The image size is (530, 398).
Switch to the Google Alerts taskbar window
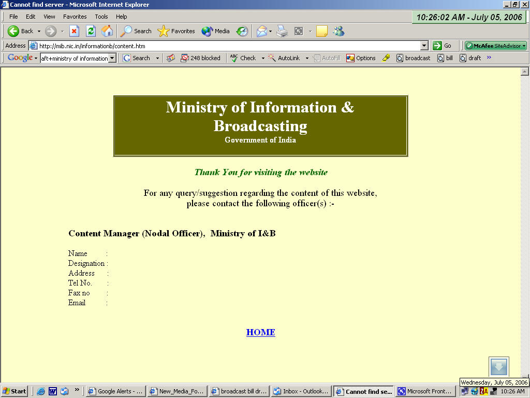tap(115, 391)
